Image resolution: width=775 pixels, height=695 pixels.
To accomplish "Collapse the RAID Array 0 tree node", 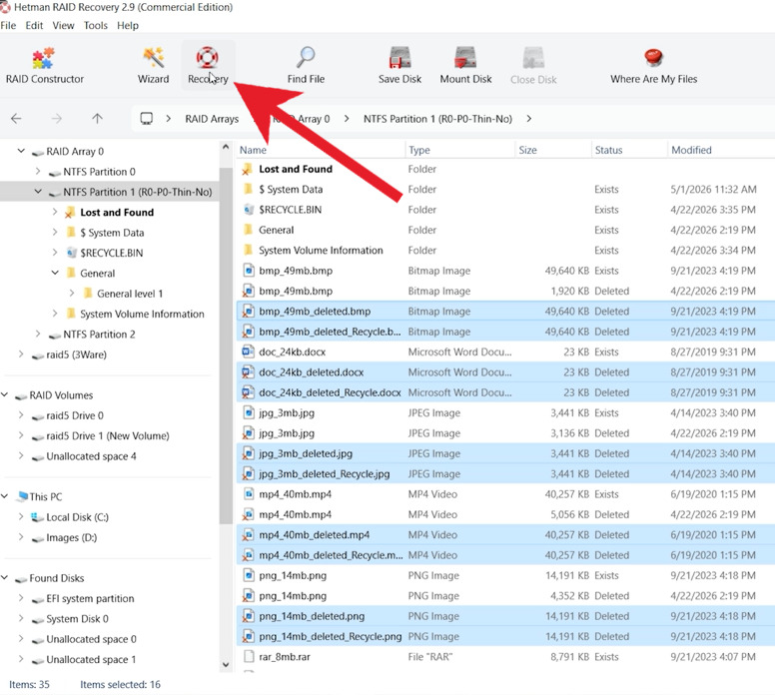I will point(21,151).
